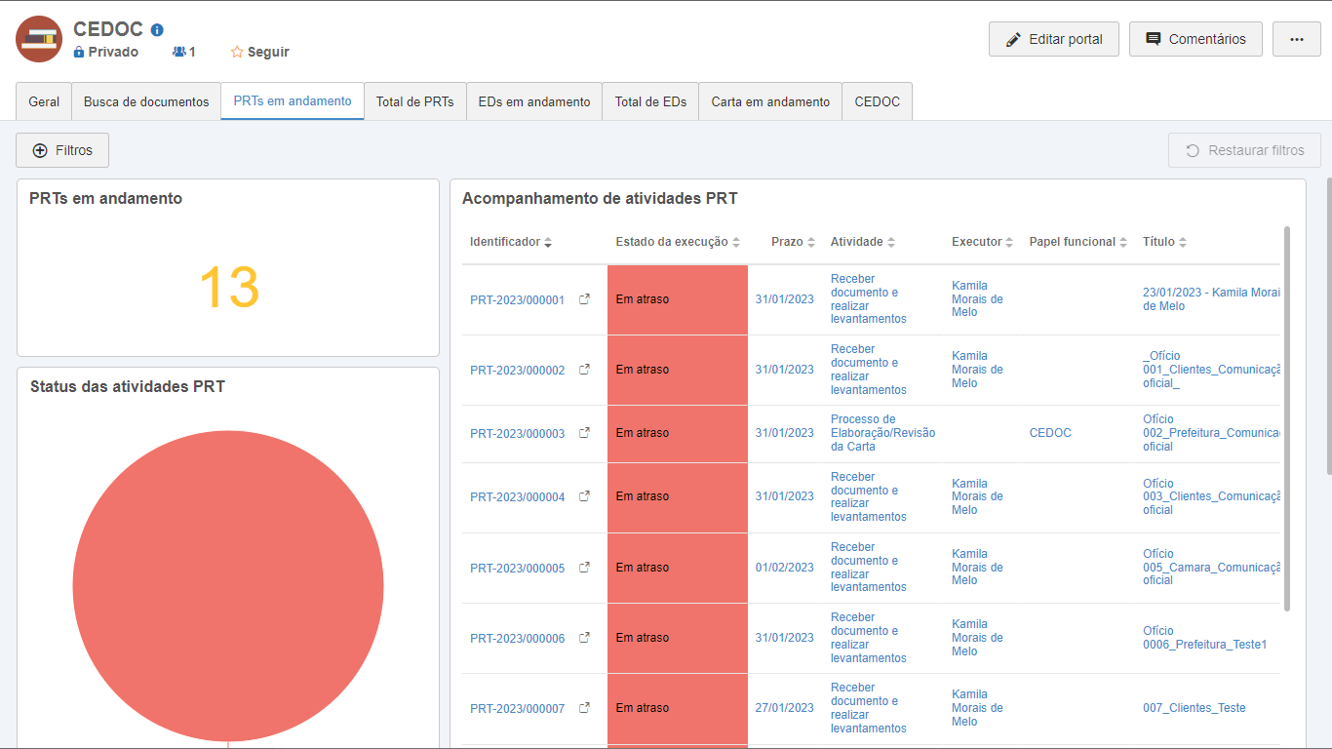
Task: Click the Editar portal button
Action: pyautogui.click(x=1054, y=39)
